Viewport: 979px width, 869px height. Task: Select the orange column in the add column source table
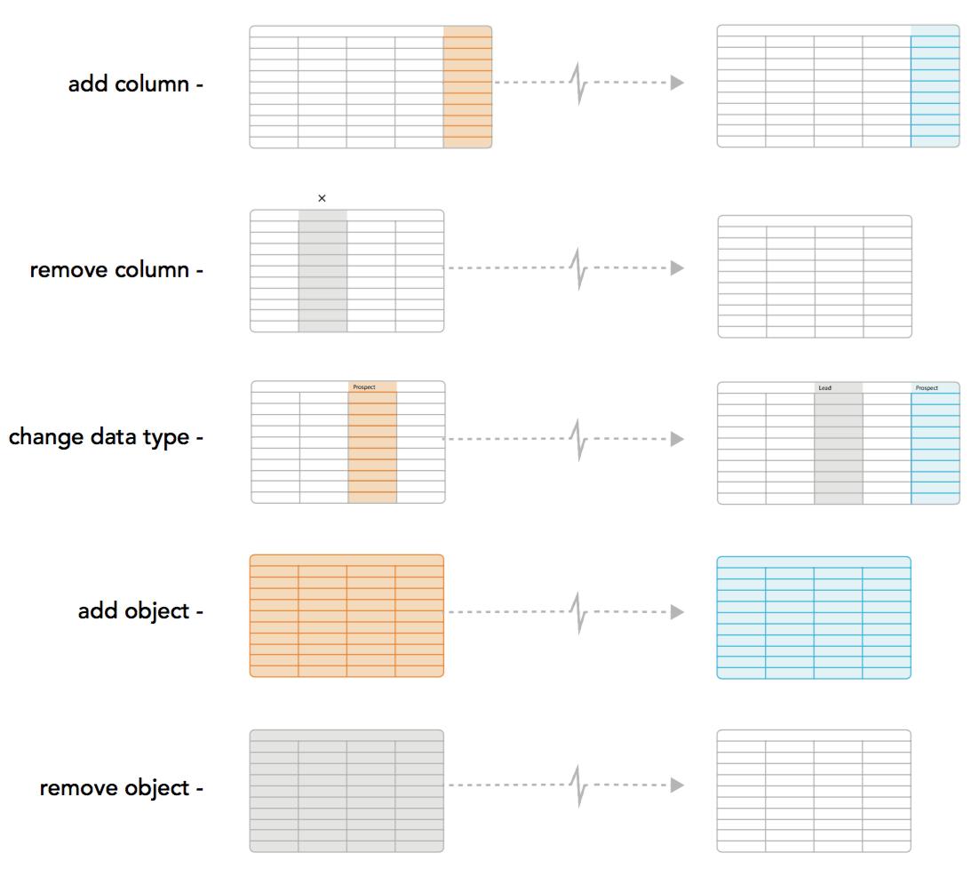coord(467,87)
